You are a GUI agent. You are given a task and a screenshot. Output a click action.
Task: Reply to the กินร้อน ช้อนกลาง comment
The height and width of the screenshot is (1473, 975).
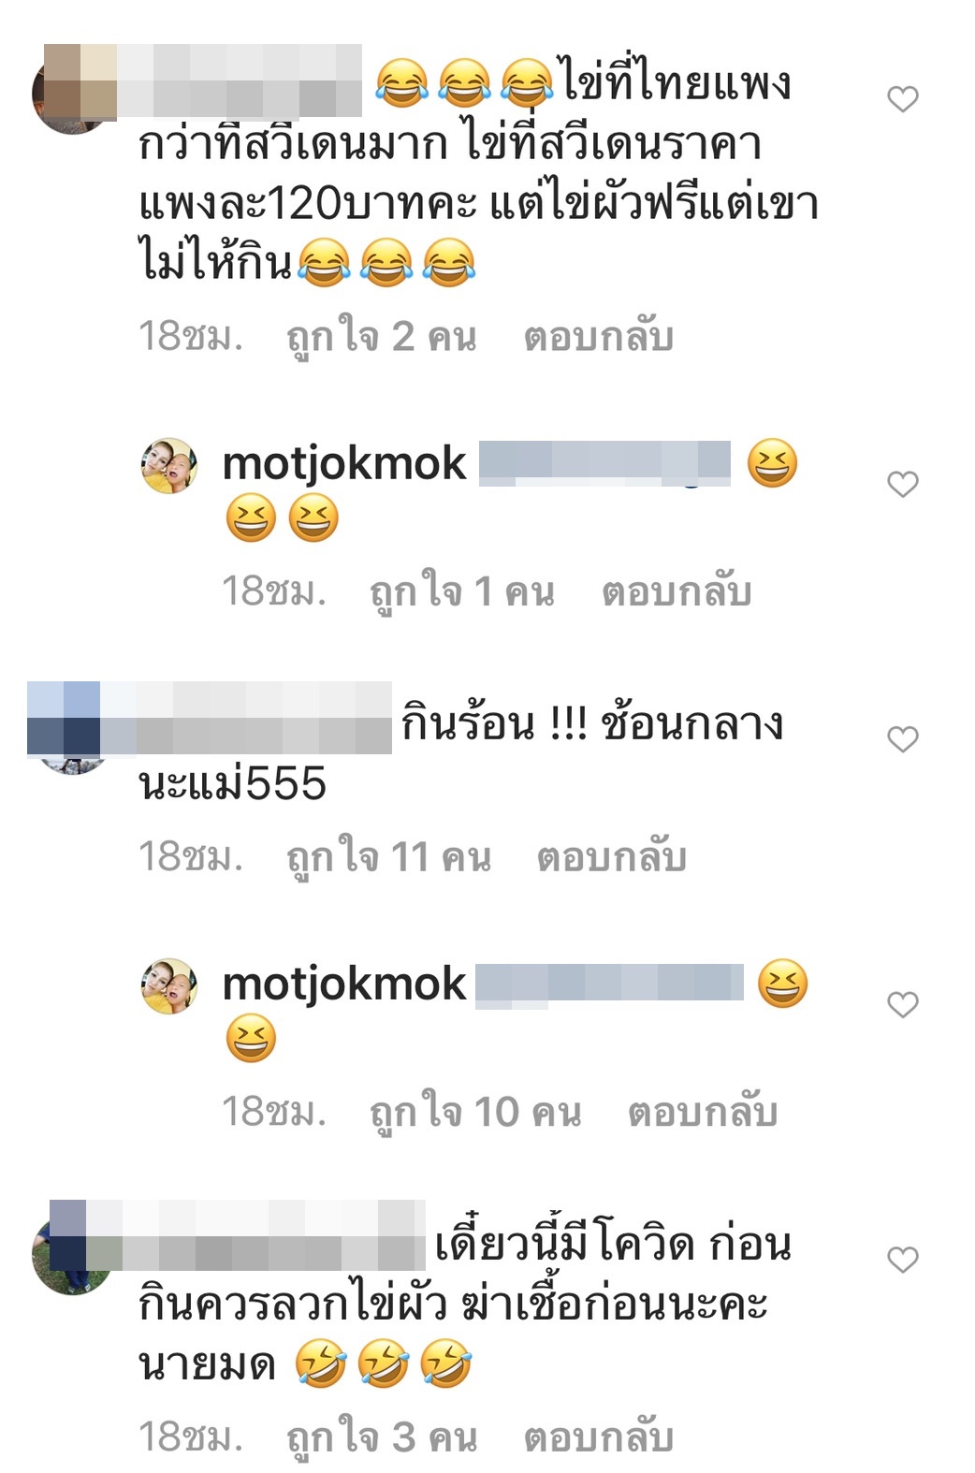(x=611, y=857)
